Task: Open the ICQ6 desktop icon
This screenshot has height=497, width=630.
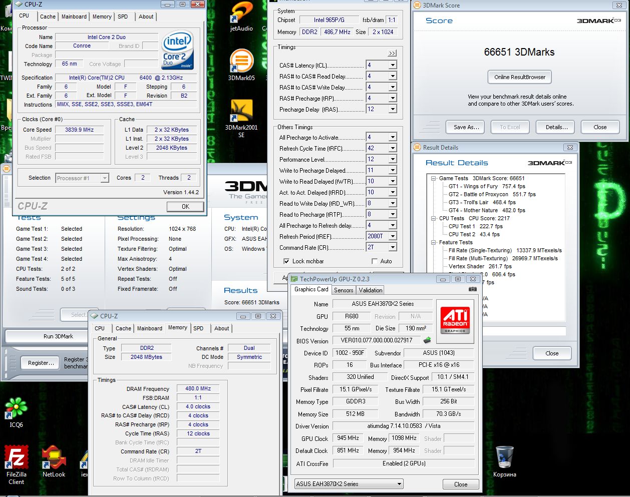Action: click(16, 412)
